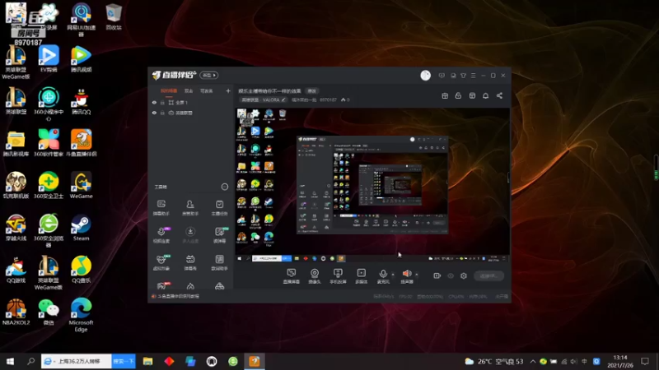This screenshot has height=370, width=659.
Task: Mute the 扬声器 speaker
Action: tap(406, 274)
